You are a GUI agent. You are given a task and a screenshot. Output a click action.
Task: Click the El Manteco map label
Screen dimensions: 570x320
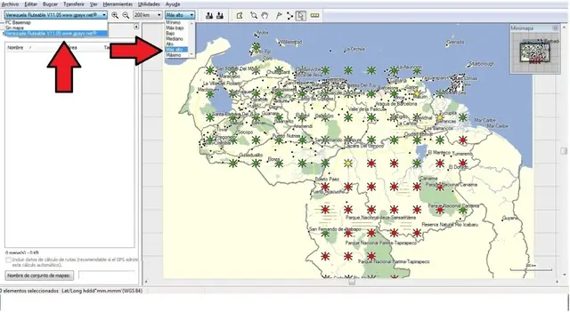coord(439,153)
